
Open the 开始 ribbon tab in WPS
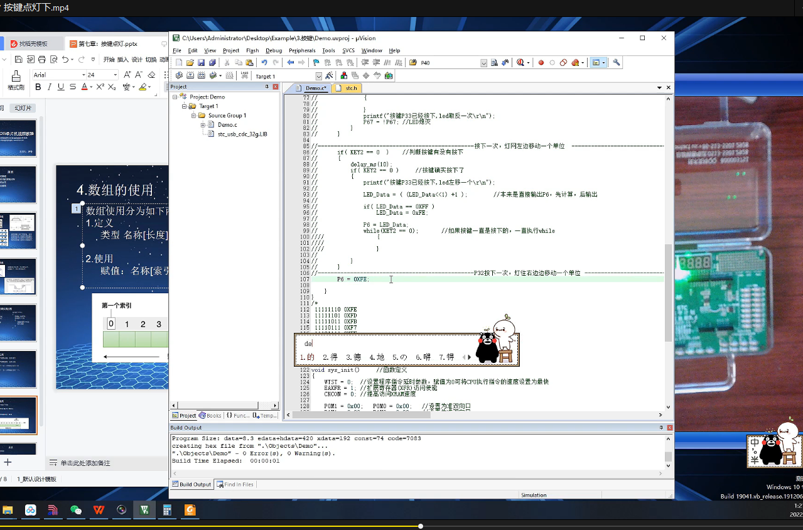coord(109,60)
